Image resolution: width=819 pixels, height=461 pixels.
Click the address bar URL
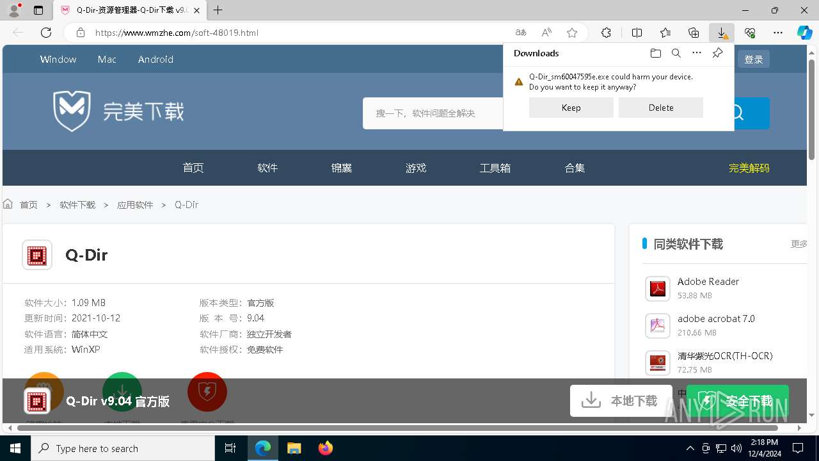point(177,33)
